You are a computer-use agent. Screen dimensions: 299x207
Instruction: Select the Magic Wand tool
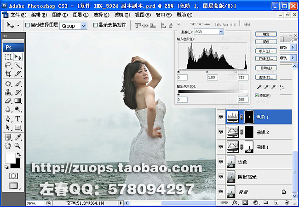pyautogui.click(x=18, y=65)
